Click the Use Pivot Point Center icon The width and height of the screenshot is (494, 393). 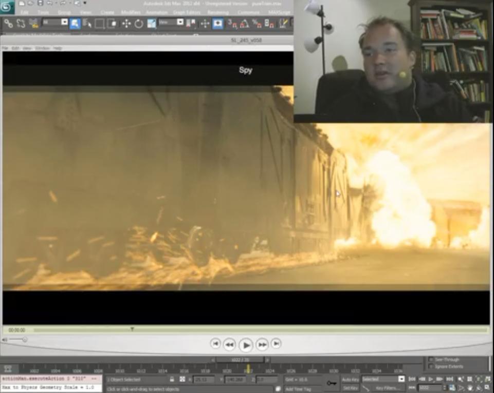[x=191, y=24]
